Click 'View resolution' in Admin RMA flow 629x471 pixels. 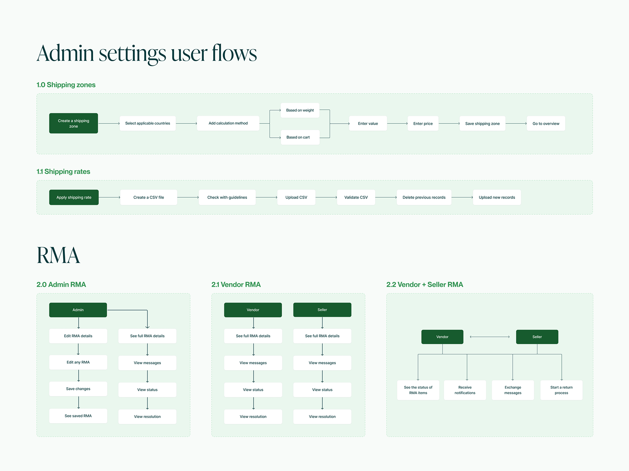pyautogui.click(x=147, y=416)
